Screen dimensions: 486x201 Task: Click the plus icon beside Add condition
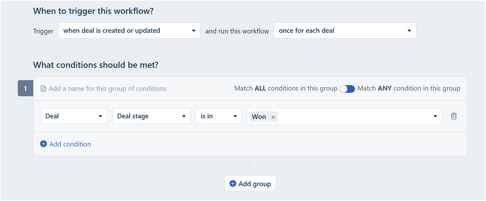click(43, 144)
